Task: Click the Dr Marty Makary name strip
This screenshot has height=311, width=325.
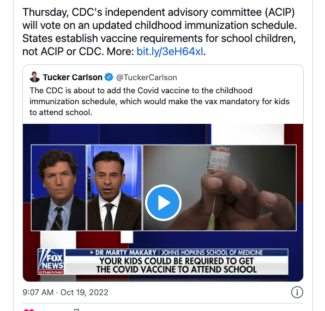Action: click(125, 253)
